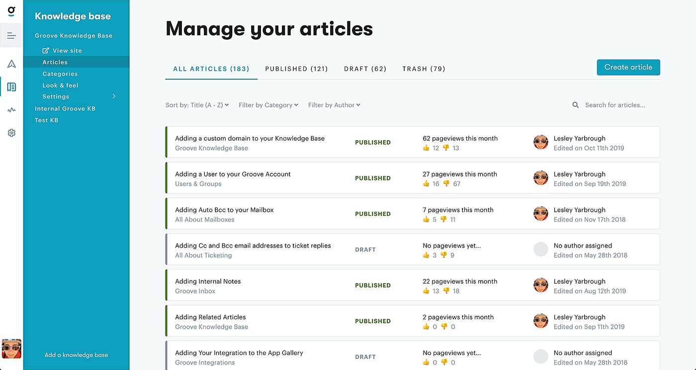
Task: Open the reports activity graph icon
Action: 11,109
